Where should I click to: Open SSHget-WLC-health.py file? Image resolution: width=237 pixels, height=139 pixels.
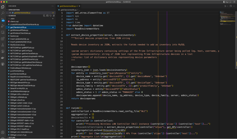pos(20,129)
